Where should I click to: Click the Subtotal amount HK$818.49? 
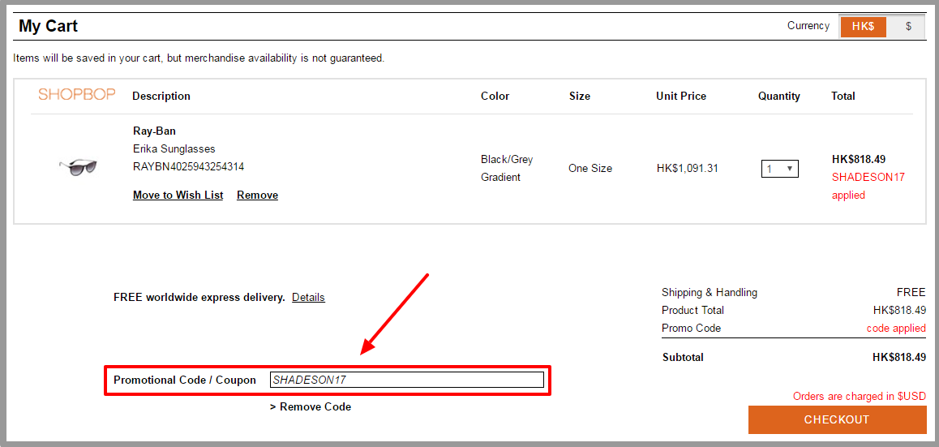(899, 358)
